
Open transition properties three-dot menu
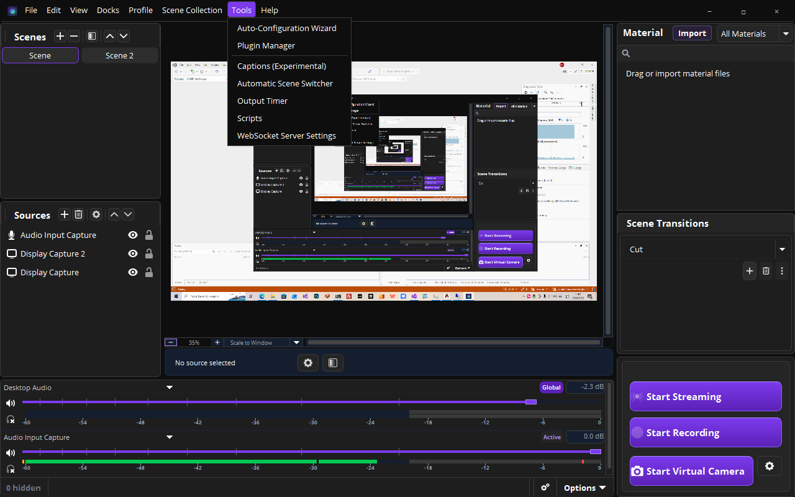(x=782, y=271)
